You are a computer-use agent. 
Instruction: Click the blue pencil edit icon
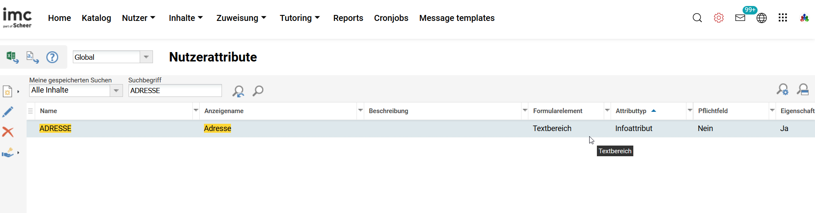8,112
